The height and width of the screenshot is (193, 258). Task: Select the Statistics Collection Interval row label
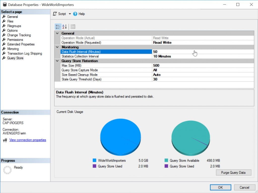tap(80, 56)
